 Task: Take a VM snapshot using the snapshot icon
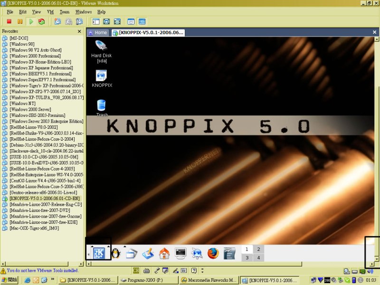pyautogui.click(x=57, y=21)
